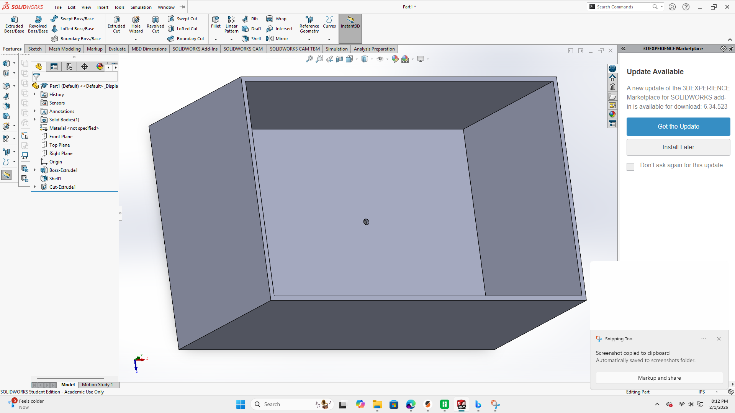The image size is (735, 413).
Task: Click the Edit Appearance color sphere
Action: click(395, 59)
